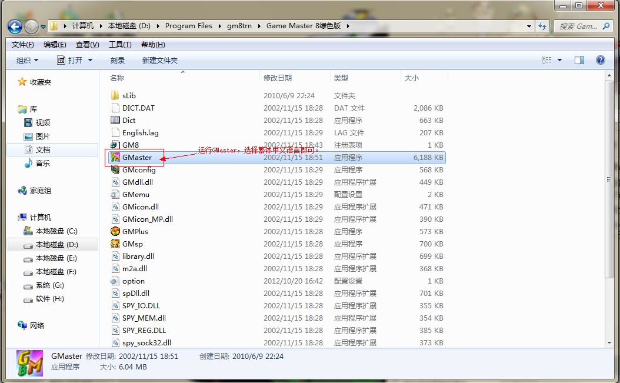Select the GMdll.dll file icon
Image resolution: width=620 pixels, height=383 pixels.
point(115,182)
